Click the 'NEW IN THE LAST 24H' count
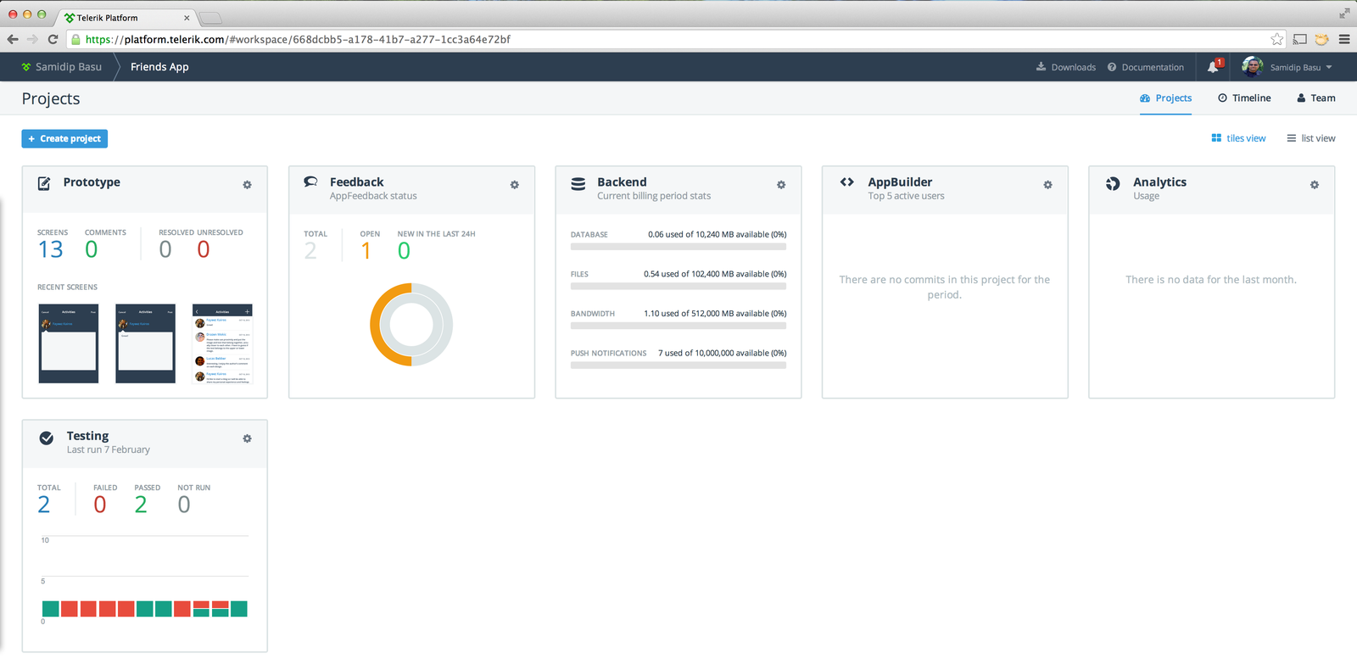Viewport: 1357px width, 670px height. (x=404, y=251)
